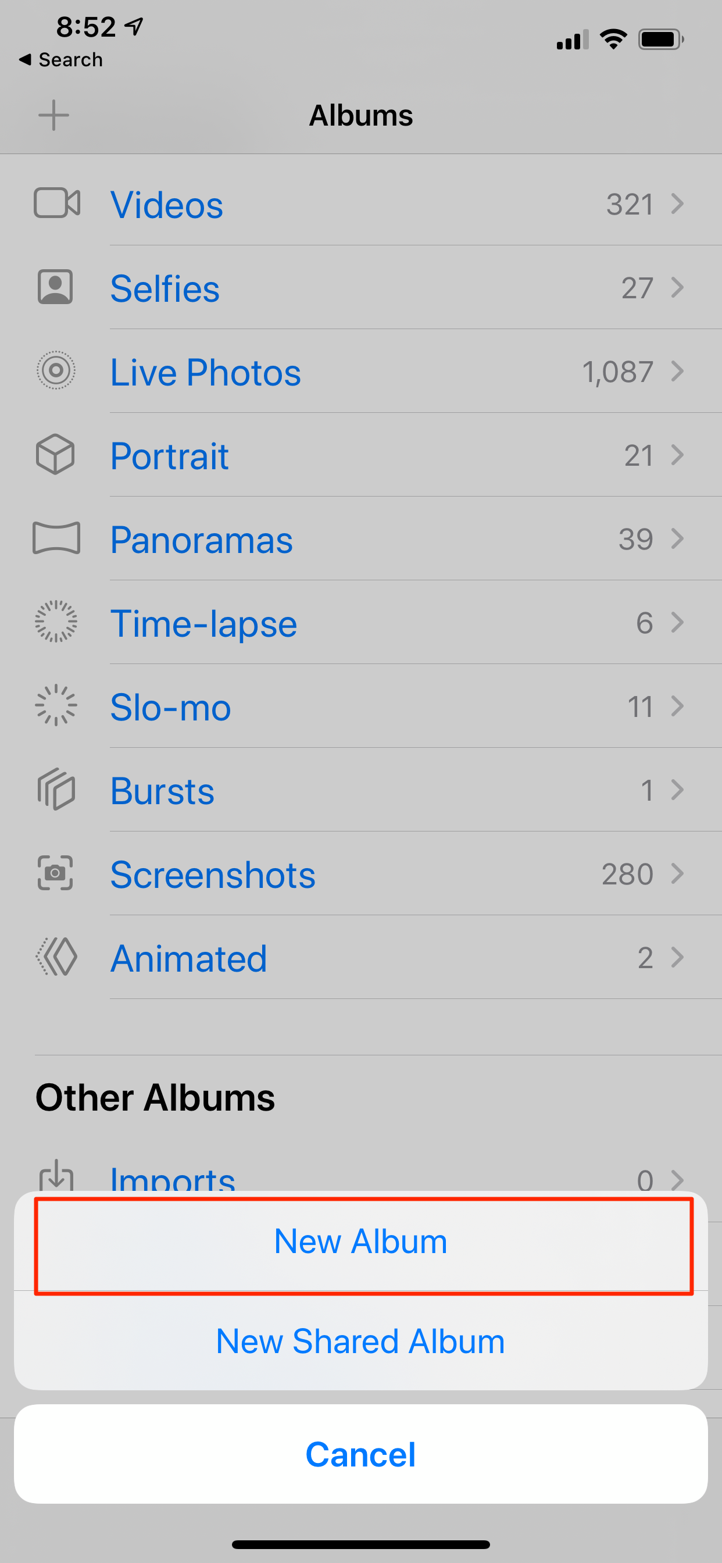Expand the Videos row chevron
The height and width of the screenshot is (1563, 722).
[x=677, y=204]
